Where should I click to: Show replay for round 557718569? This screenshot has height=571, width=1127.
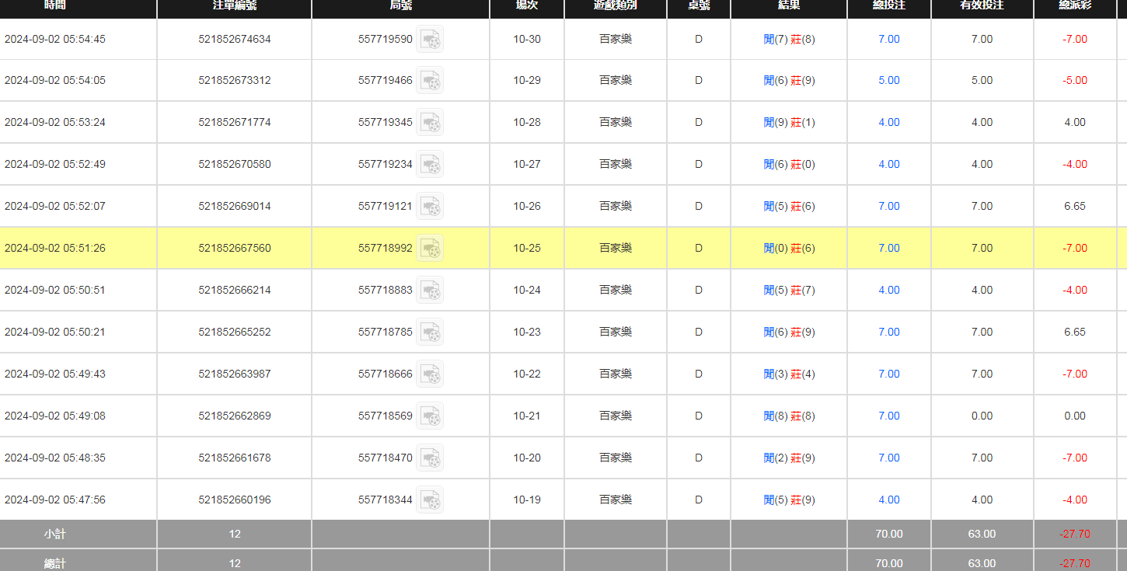point(430,416)
